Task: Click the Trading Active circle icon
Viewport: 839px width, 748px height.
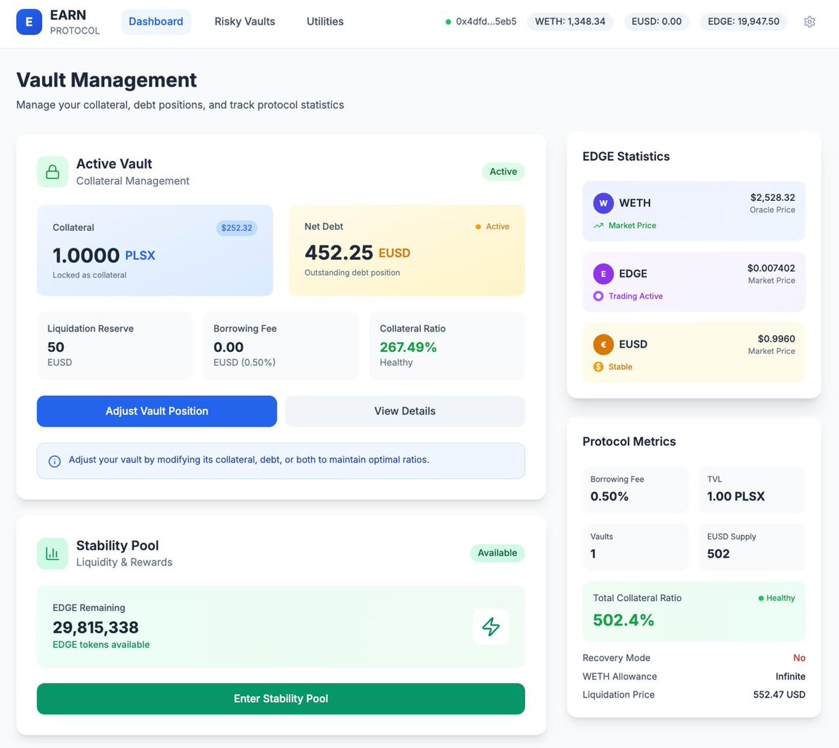Action: coord(598,296)
